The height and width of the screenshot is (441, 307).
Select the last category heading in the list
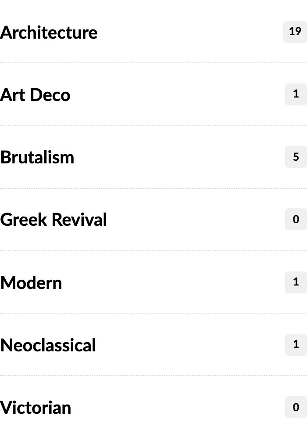36,408
